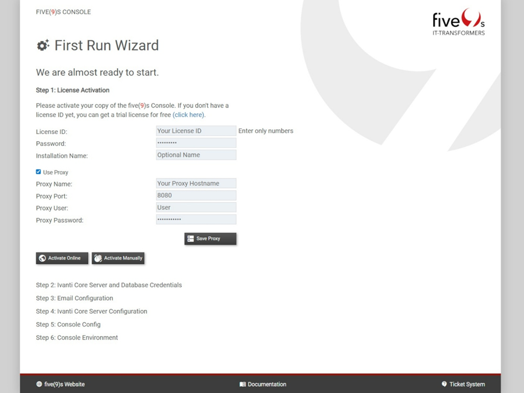Click the Password field under License ID
Image resolution: width=524 pixels, height=393 pixels.
point(196,142)
